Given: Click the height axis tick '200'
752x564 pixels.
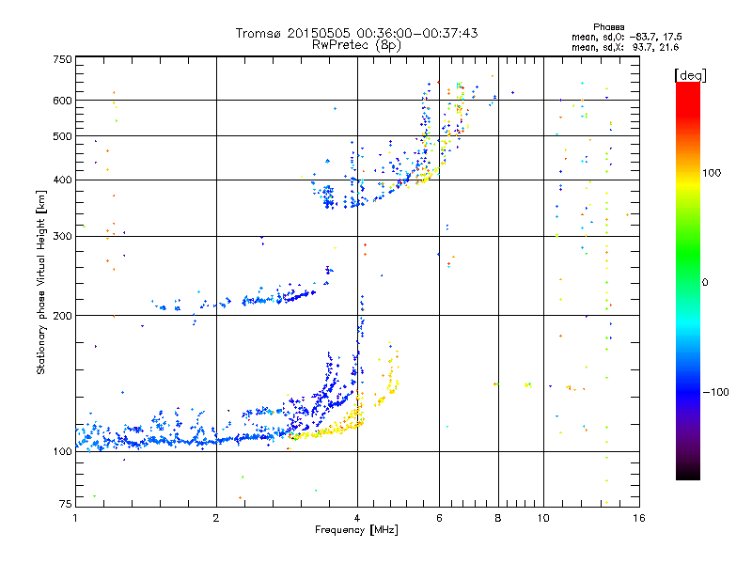Looking at the screenshot, I should pos(63,316).
